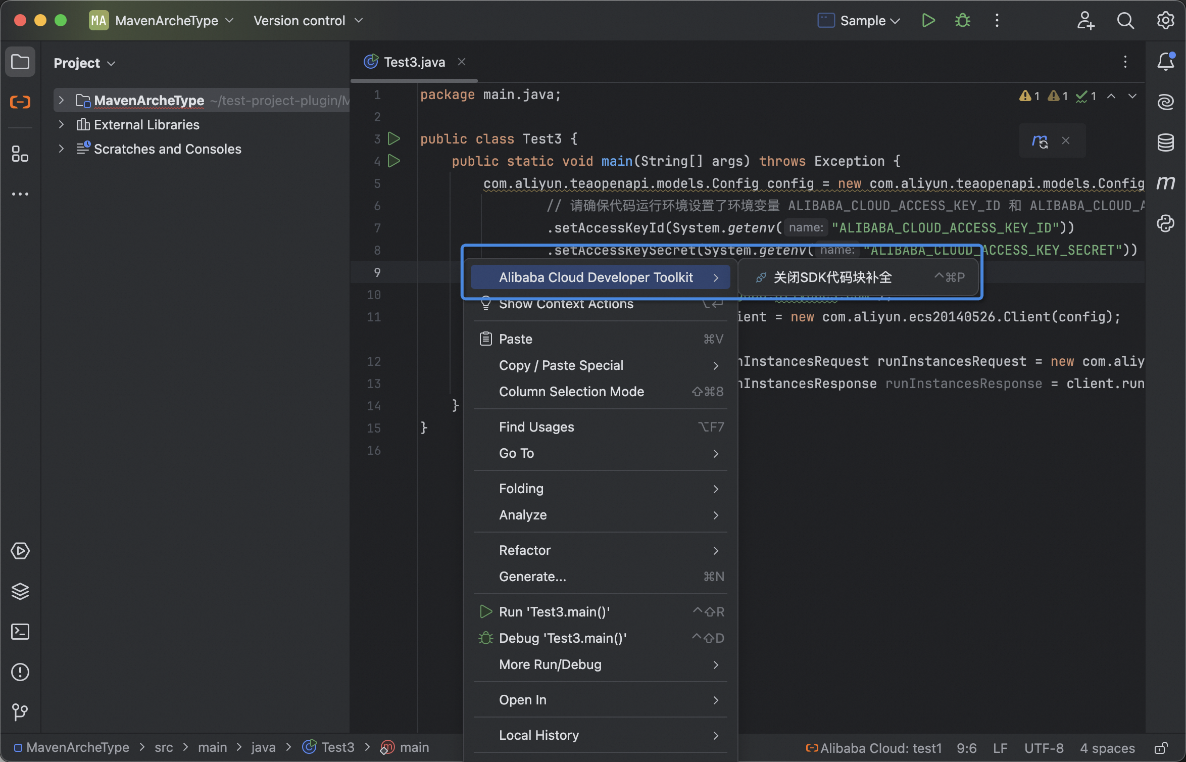Open the Services tool window icon
1186x762 pixels.
tap(20, 551)
